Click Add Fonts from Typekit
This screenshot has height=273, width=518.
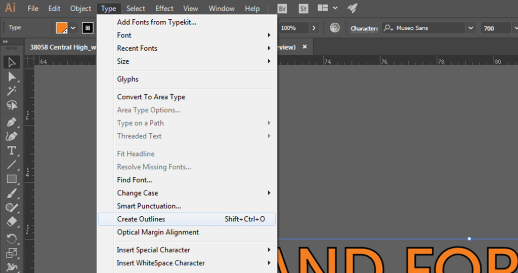click(156, 22)
